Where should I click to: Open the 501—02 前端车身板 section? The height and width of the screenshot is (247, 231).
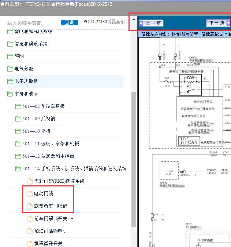click(x=44, y=106)
